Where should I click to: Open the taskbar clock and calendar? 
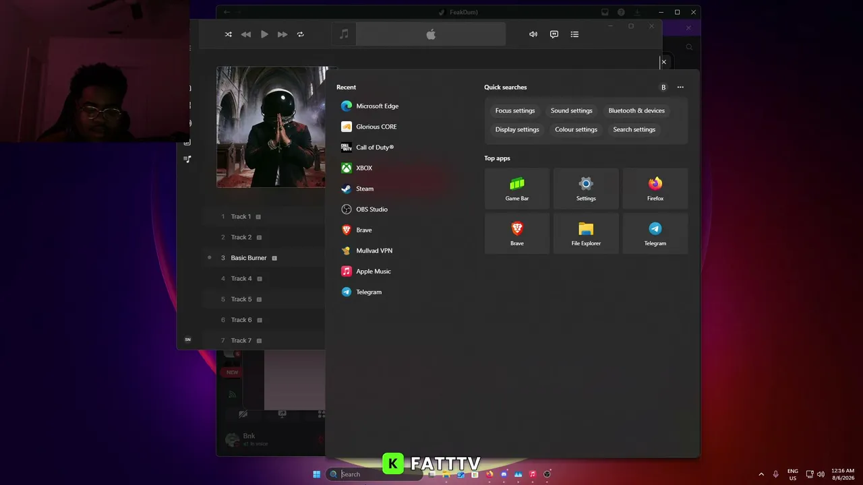coord(843,474)
